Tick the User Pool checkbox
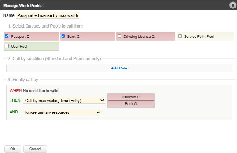237x153 pixels. 7,46
